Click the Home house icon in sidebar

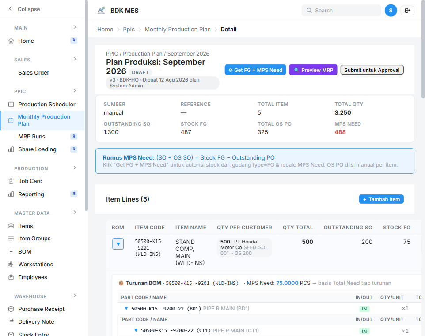[x=11, y=41]
